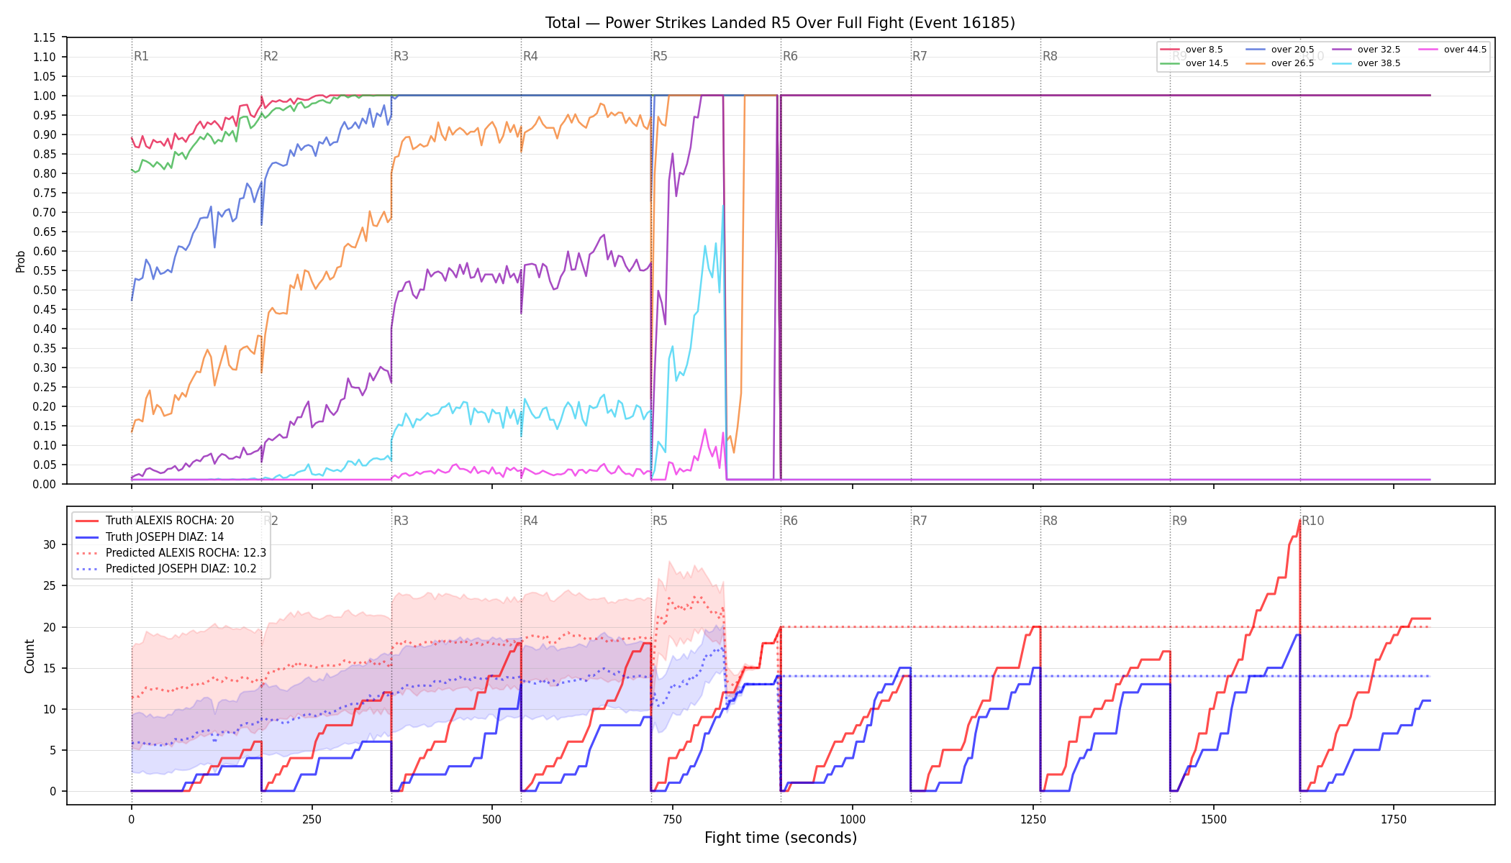Click "Truth ALEXIS ROCHA: 20" legend entry
This screenshot has height=863, width=1511.
point(155,521)
